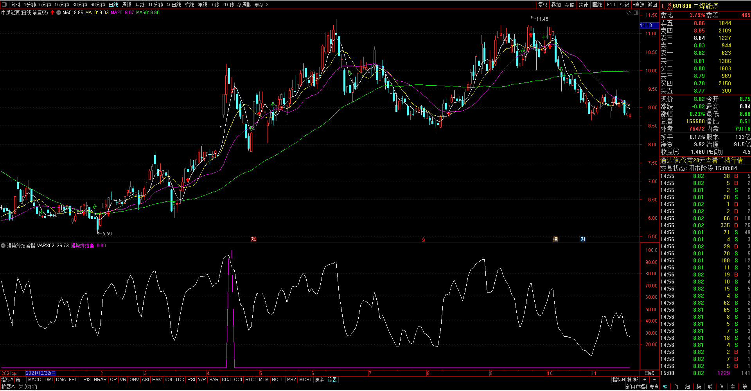Image resolution: width=751 pixels, height=391 pixels.
Task: Select the 60分钟 period
Action: coord(97,5)
